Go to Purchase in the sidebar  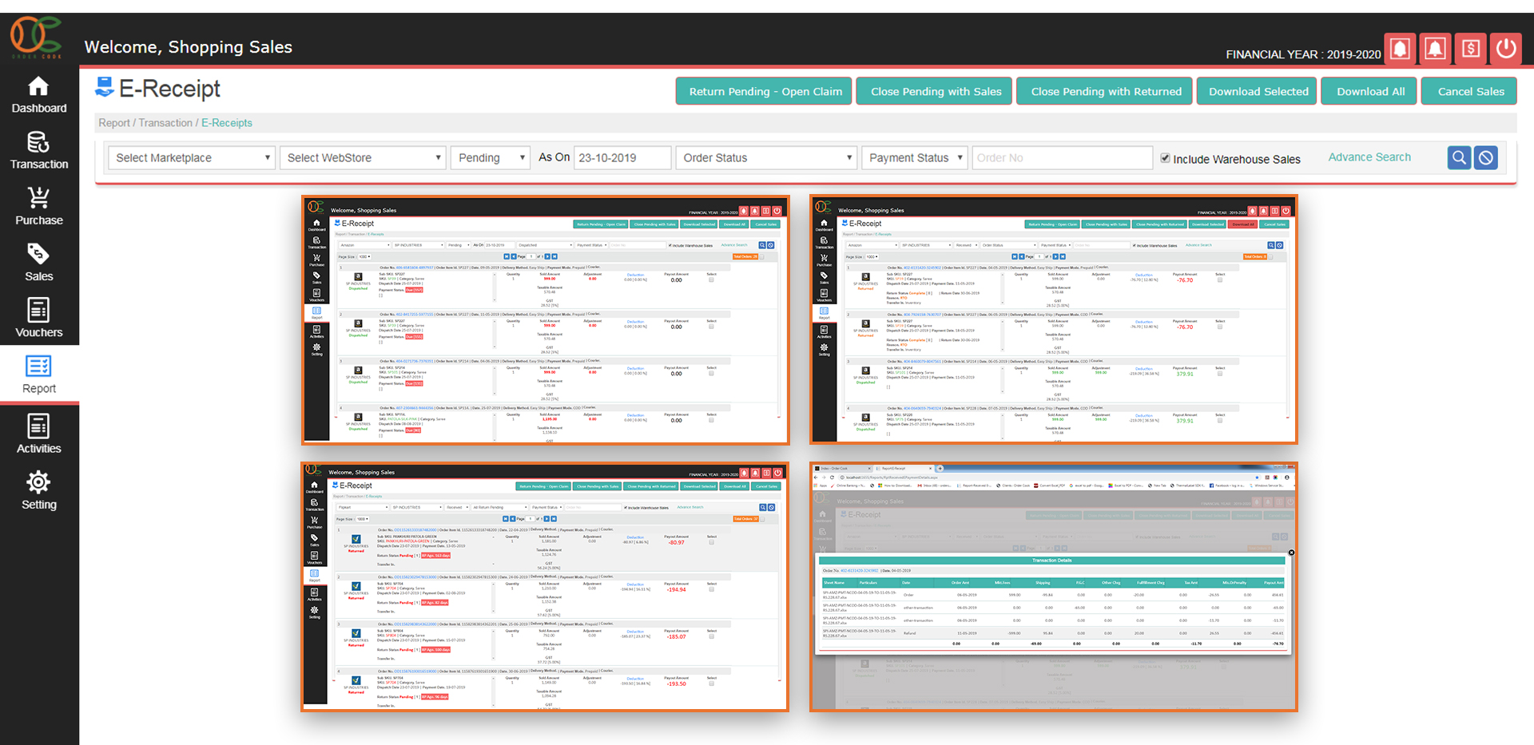(39, 207)
